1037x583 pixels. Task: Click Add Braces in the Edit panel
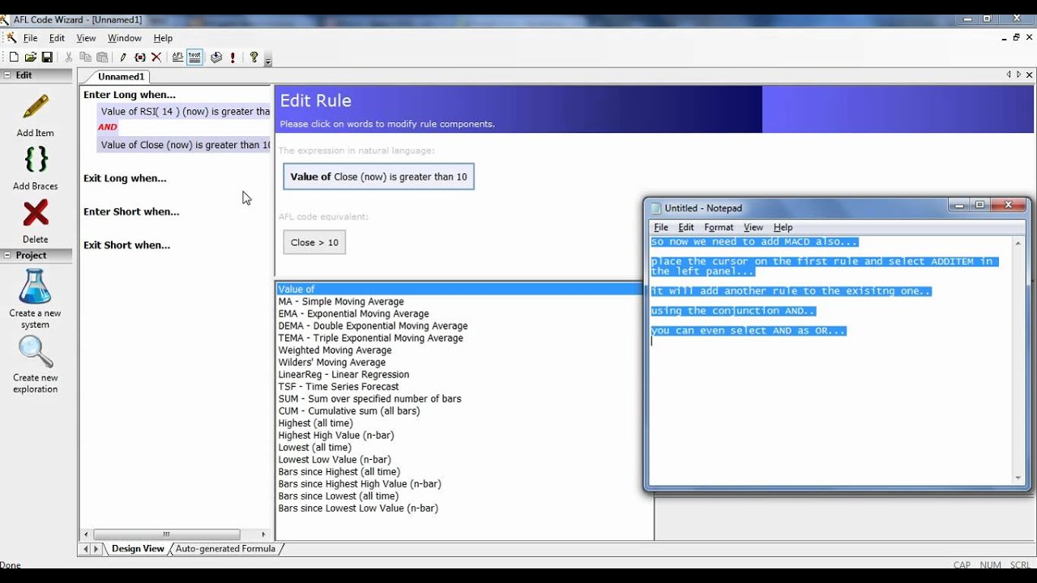click(x=36, y=168)
